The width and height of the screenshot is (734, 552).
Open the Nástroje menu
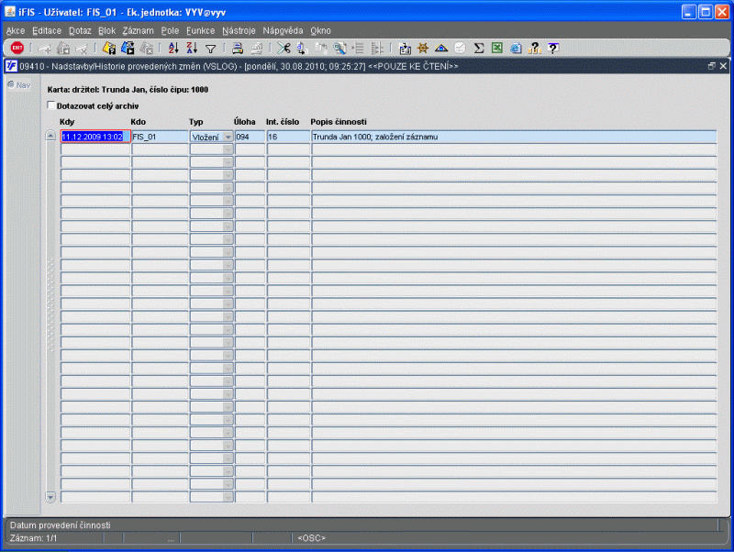click(239, 30)
